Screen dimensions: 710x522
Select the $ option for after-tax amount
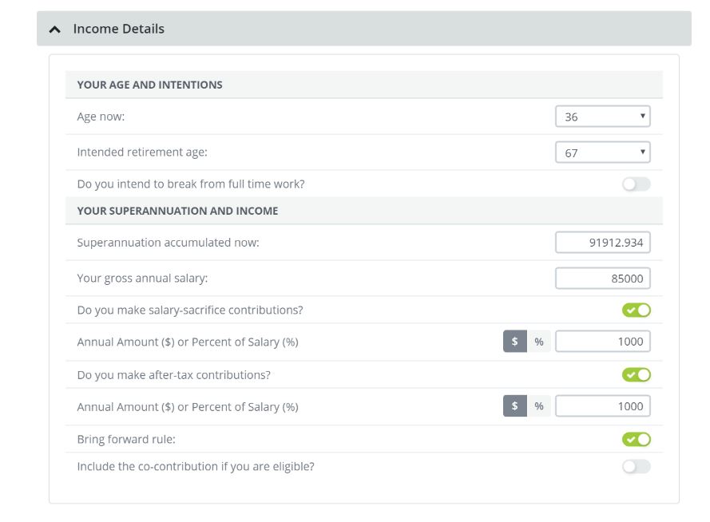514,406
